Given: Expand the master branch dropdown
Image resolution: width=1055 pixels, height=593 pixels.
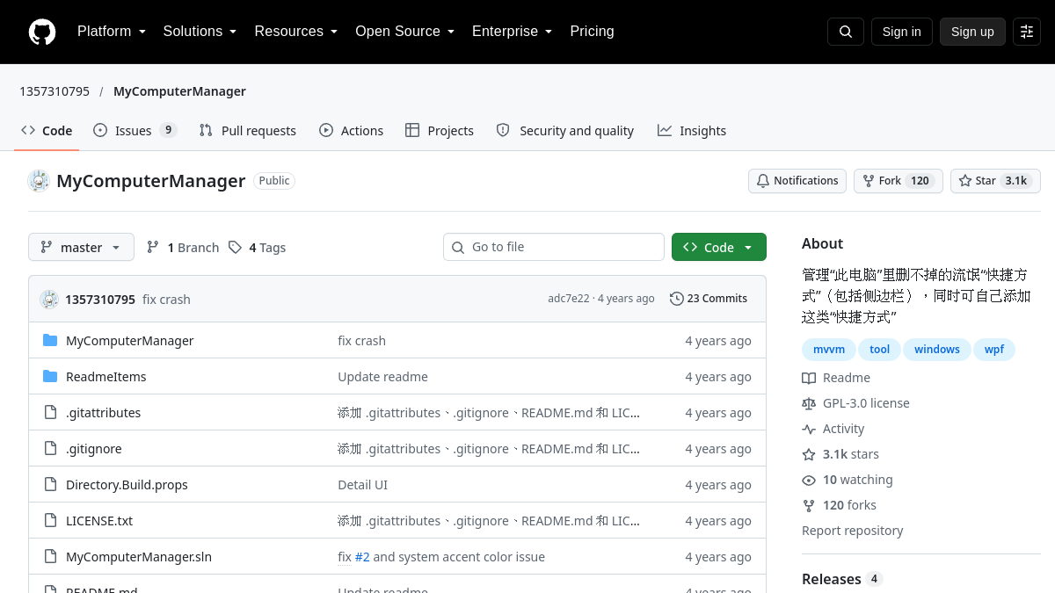Looking at the screenshot, I should coord(81,248).
